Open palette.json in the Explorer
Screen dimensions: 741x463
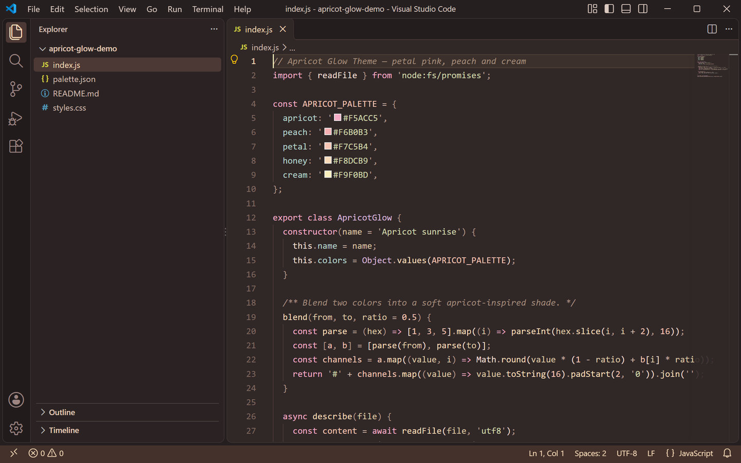point(128,79)
